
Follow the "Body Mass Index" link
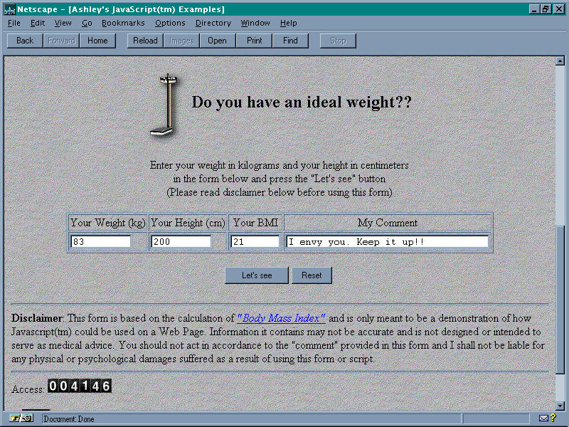(x=281, y=319)
